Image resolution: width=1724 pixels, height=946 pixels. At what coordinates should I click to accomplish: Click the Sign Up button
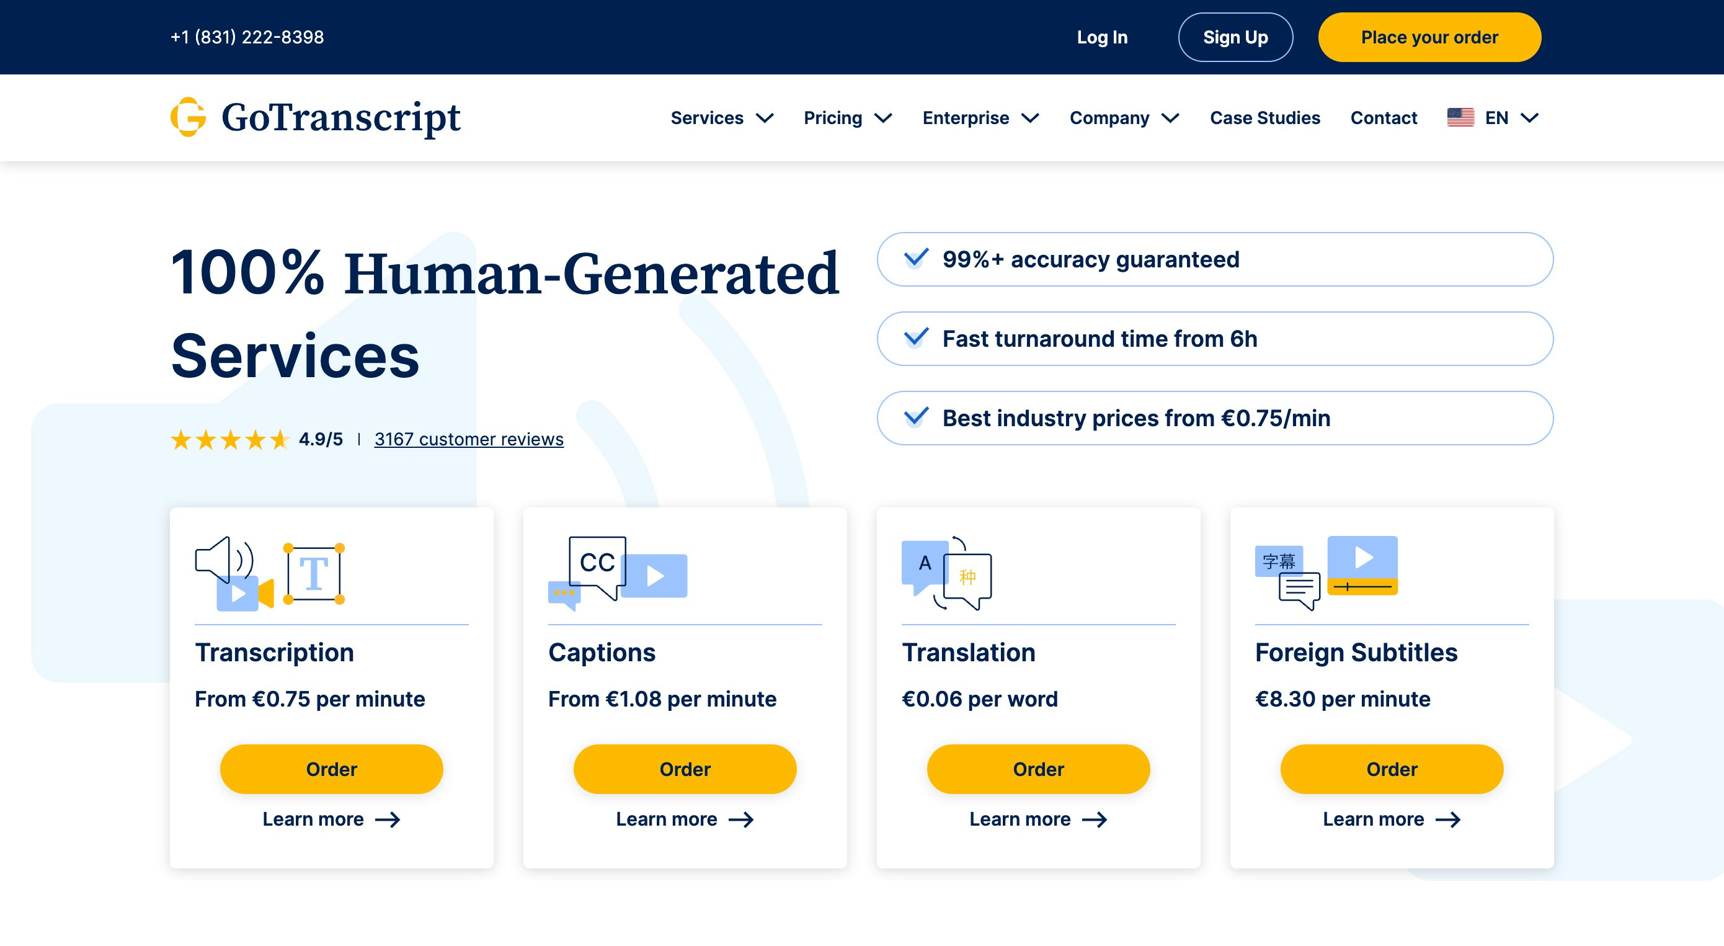tap(1235, 37)
